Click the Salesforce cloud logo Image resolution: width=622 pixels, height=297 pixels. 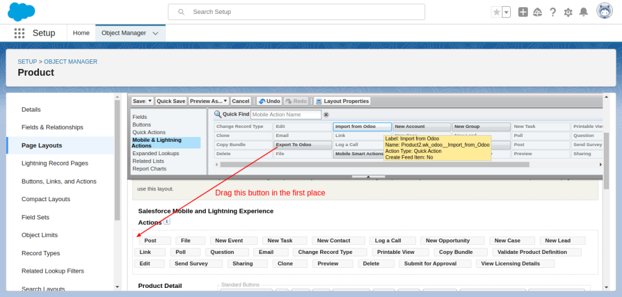coord(21,12)
